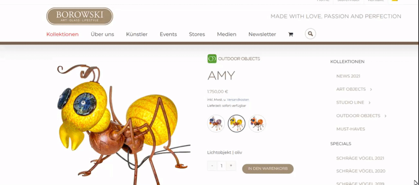Open the shopping cart icon
This screenshot has height=185, width=419.
click(290, 34)
